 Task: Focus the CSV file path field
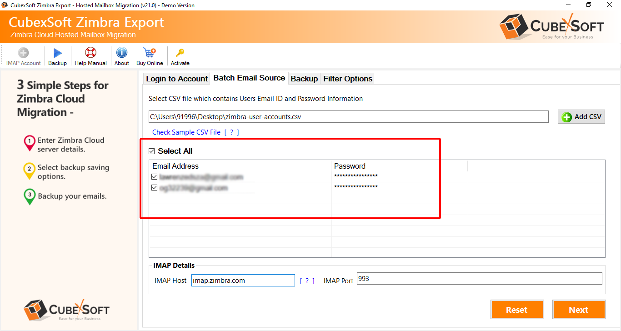349,117
